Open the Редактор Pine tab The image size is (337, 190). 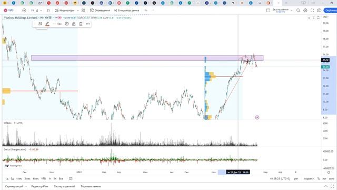(40, 186)
